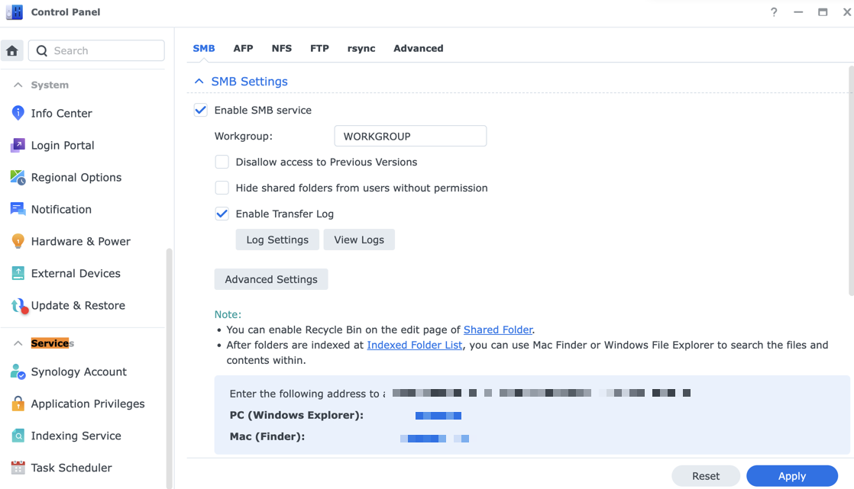Collapse the SMB Settings section
This screenshot has height=489, width=854.
click(x=199, y=82)
